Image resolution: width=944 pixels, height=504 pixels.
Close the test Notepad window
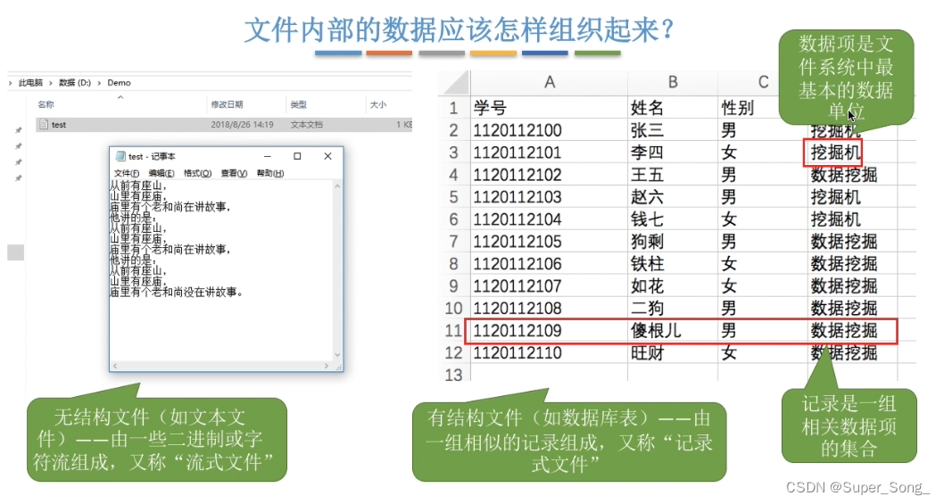(x=327, y=156)
